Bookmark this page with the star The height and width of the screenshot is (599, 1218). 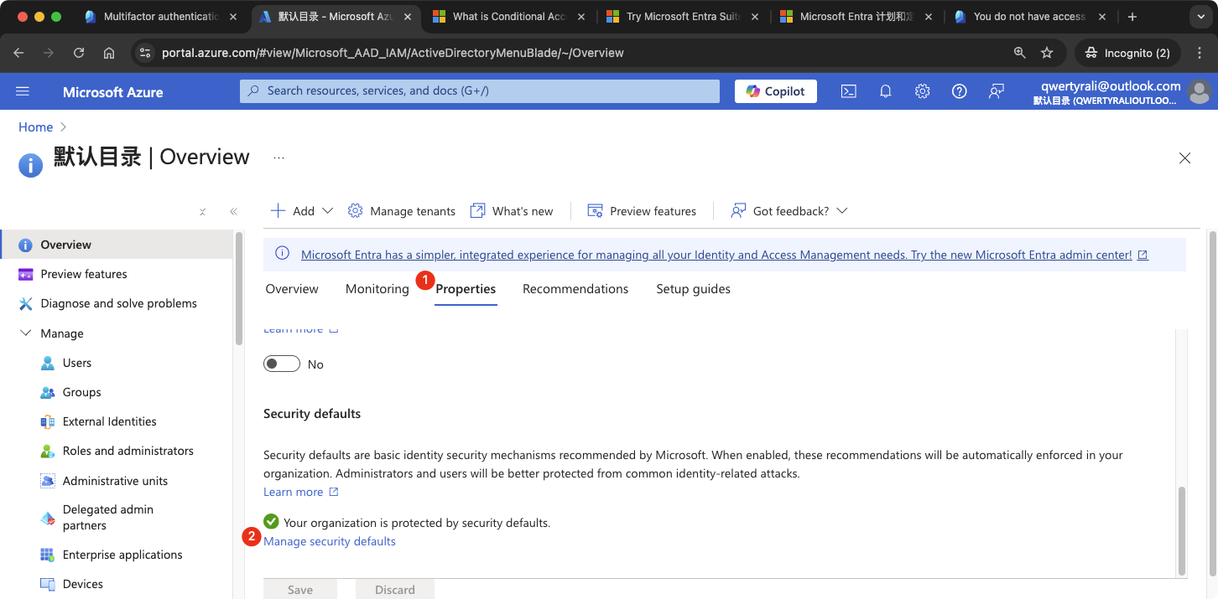[x=1047, y=53]
